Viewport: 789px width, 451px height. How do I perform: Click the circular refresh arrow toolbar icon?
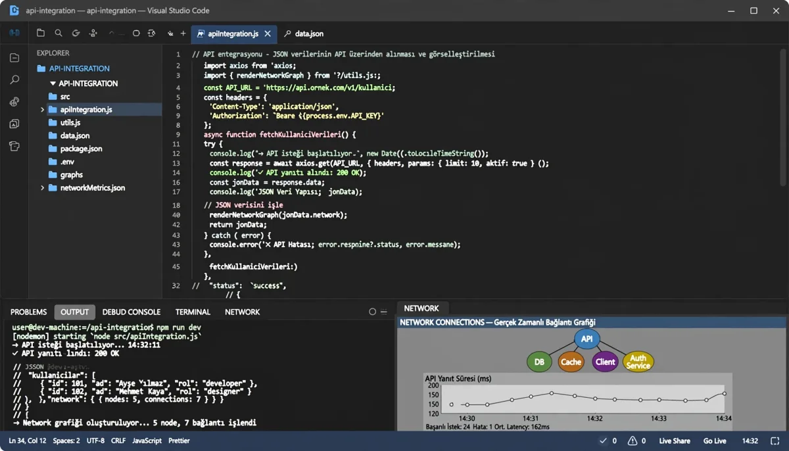point(76,33)
